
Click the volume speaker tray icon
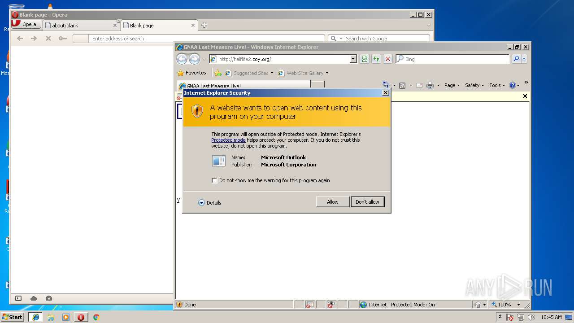click(531, 317)
